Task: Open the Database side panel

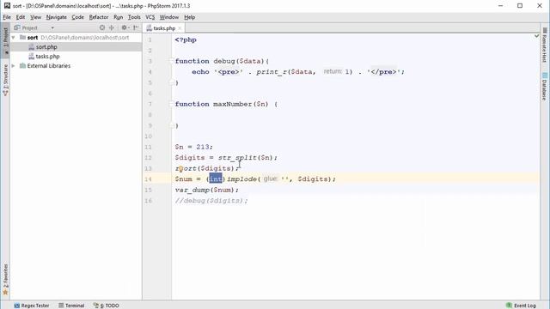Action: click(545, 86)
